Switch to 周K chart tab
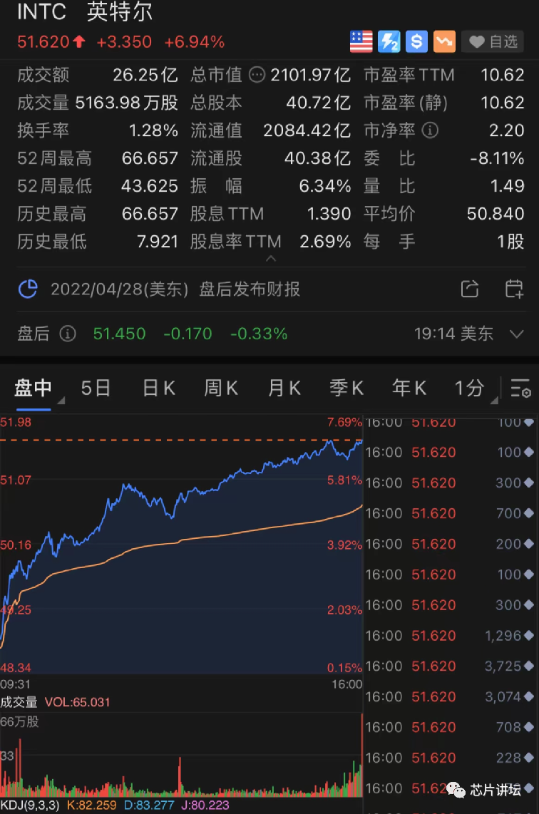Screen dimensions: 539x814 [x=221, y=388]
